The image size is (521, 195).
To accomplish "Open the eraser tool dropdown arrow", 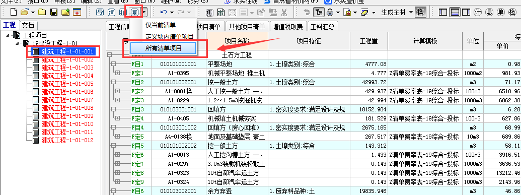I will (x=374, y=13).
